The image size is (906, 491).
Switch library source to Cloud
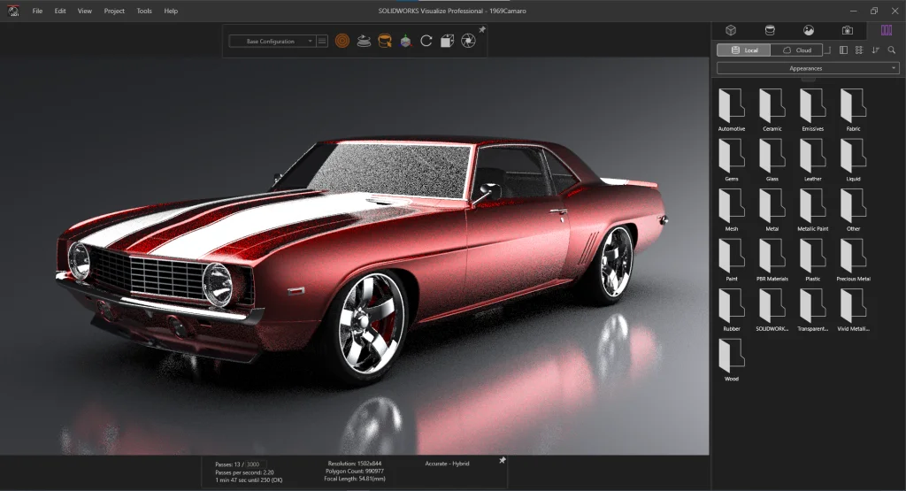point(797,50)
